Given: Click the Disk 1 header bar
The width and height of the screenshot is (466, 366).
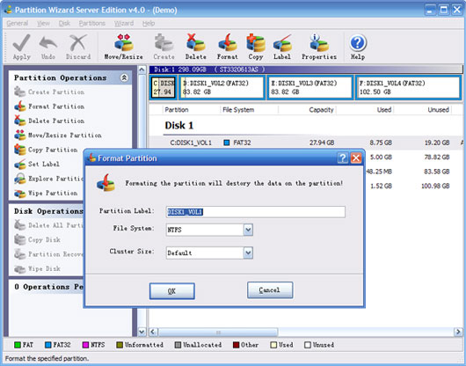Looking at the screenshot, I should click(306, 70).
